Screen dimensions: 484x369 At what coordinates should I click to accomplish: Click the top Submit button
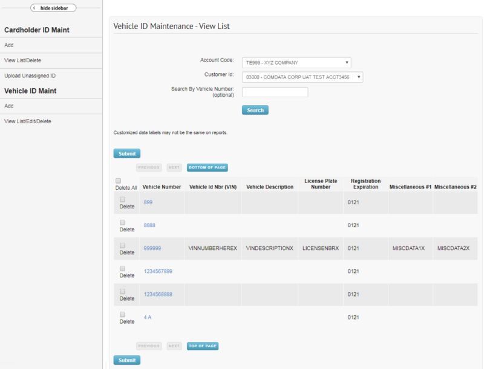tap(127, 153)
